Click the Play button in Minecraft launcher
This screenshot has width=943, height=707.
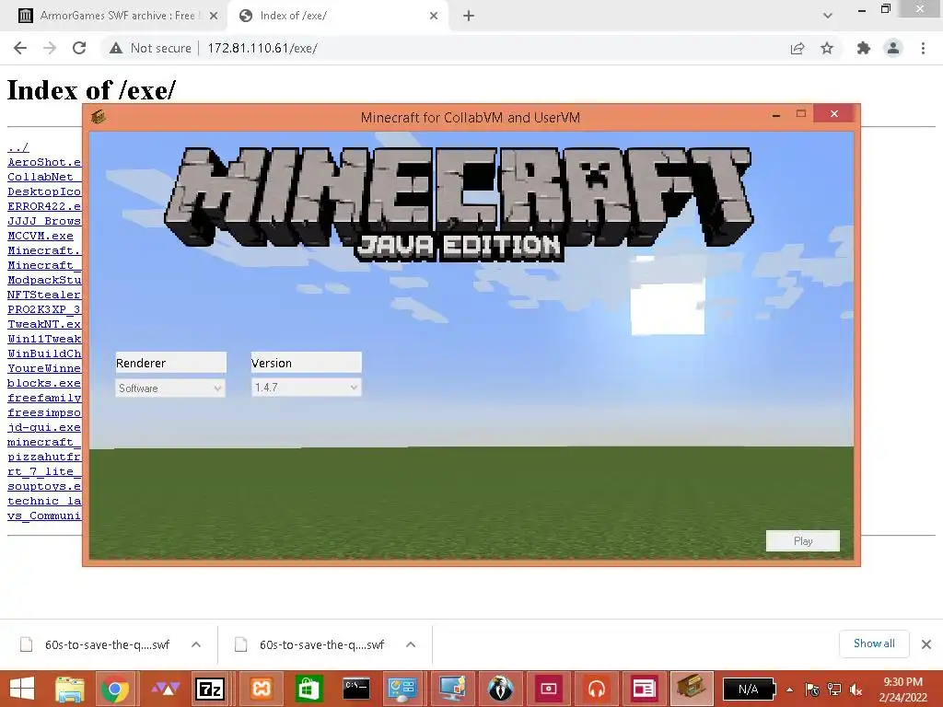click(x=803, y=541)
